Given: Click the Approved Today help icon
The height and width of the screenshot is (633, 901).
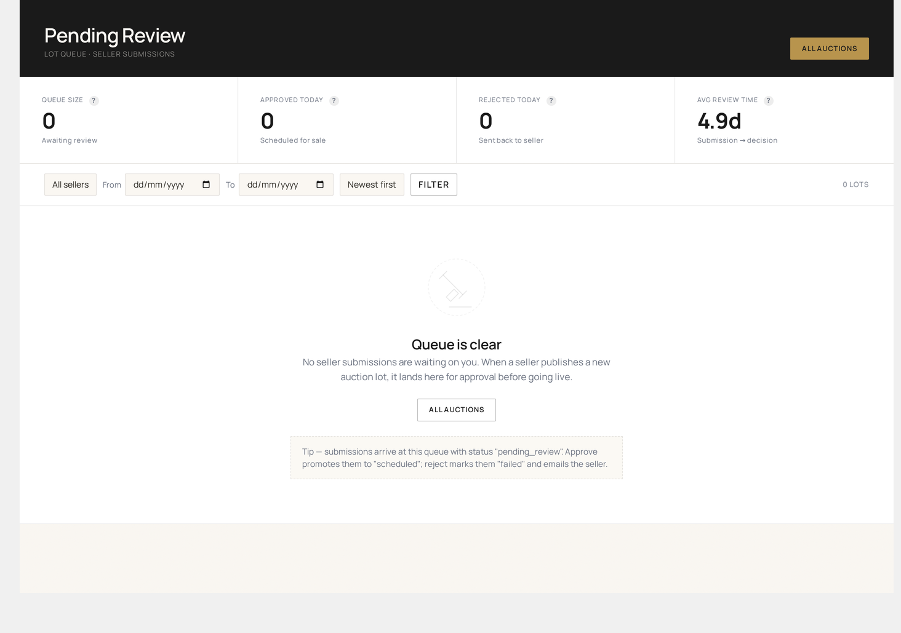Looking at the screenshot, I should (x=334, y=101).
